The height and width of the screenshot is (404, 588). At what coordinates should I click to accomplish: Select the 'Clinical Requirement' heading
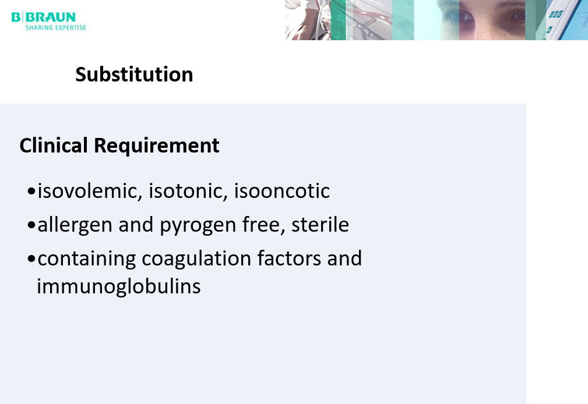119,145
